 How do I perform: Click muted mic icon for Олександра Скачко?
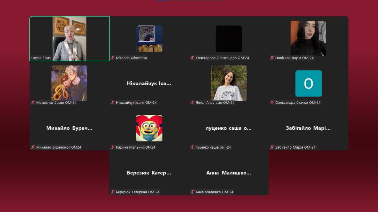(272, 103)
